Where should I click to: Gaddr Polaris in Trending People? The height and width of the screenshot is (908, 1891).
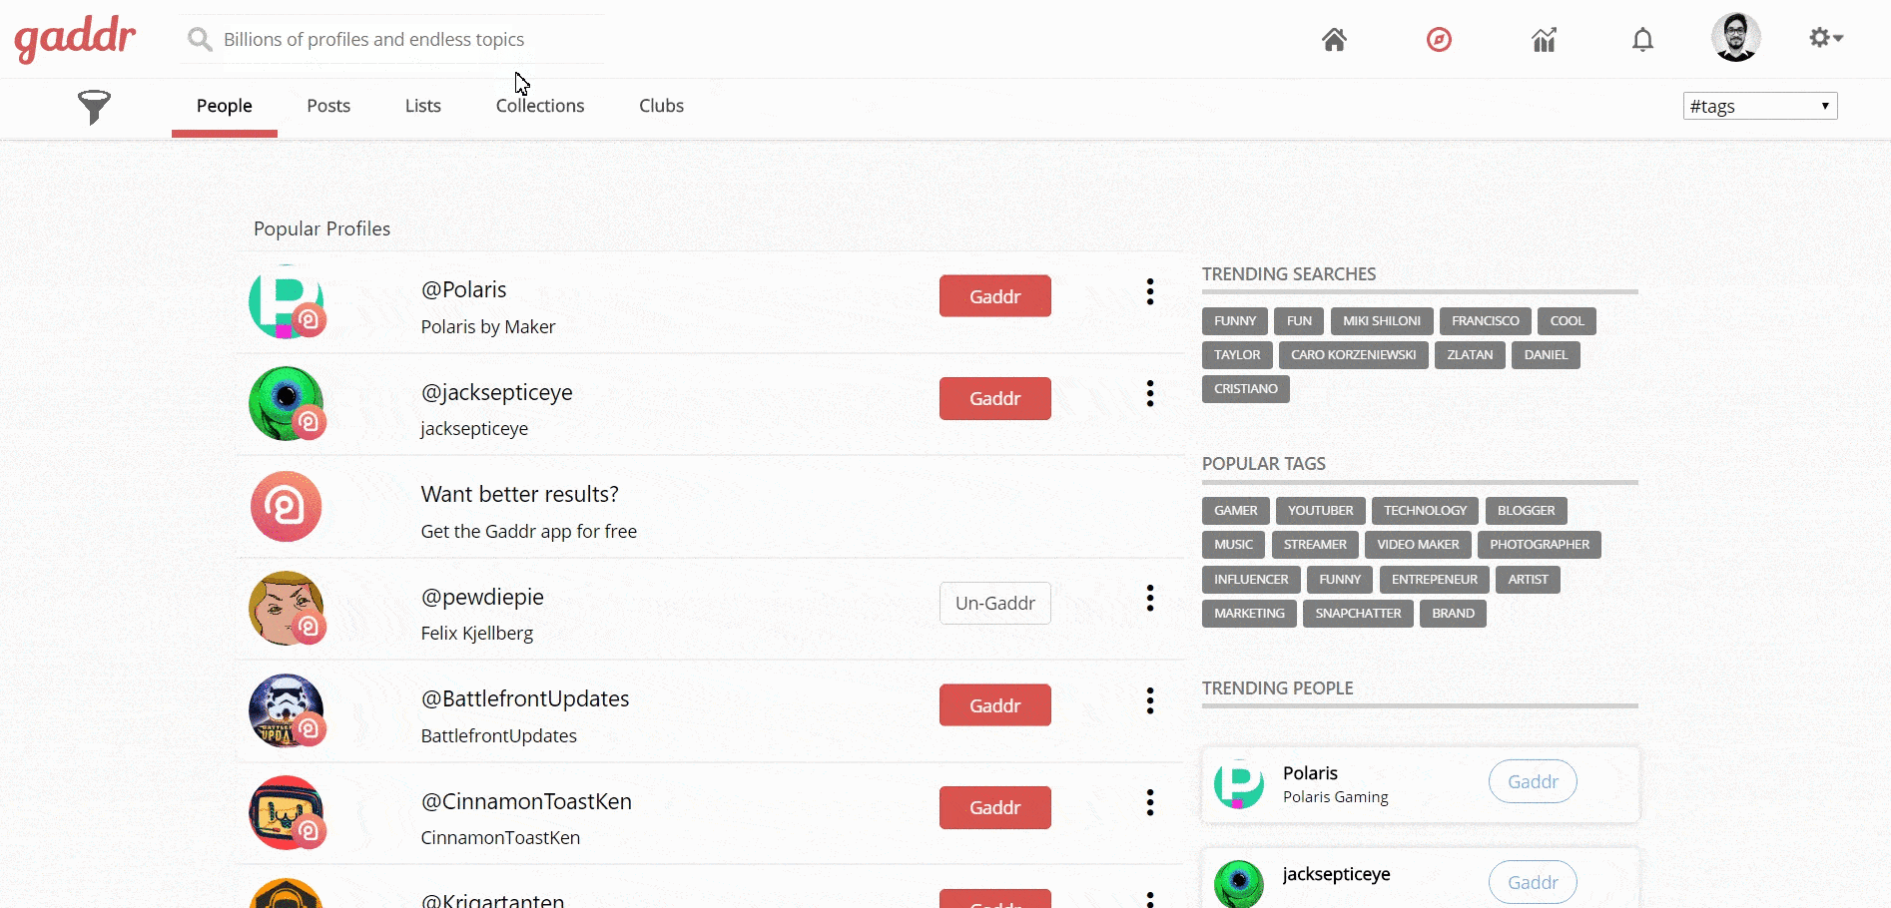1533,781
